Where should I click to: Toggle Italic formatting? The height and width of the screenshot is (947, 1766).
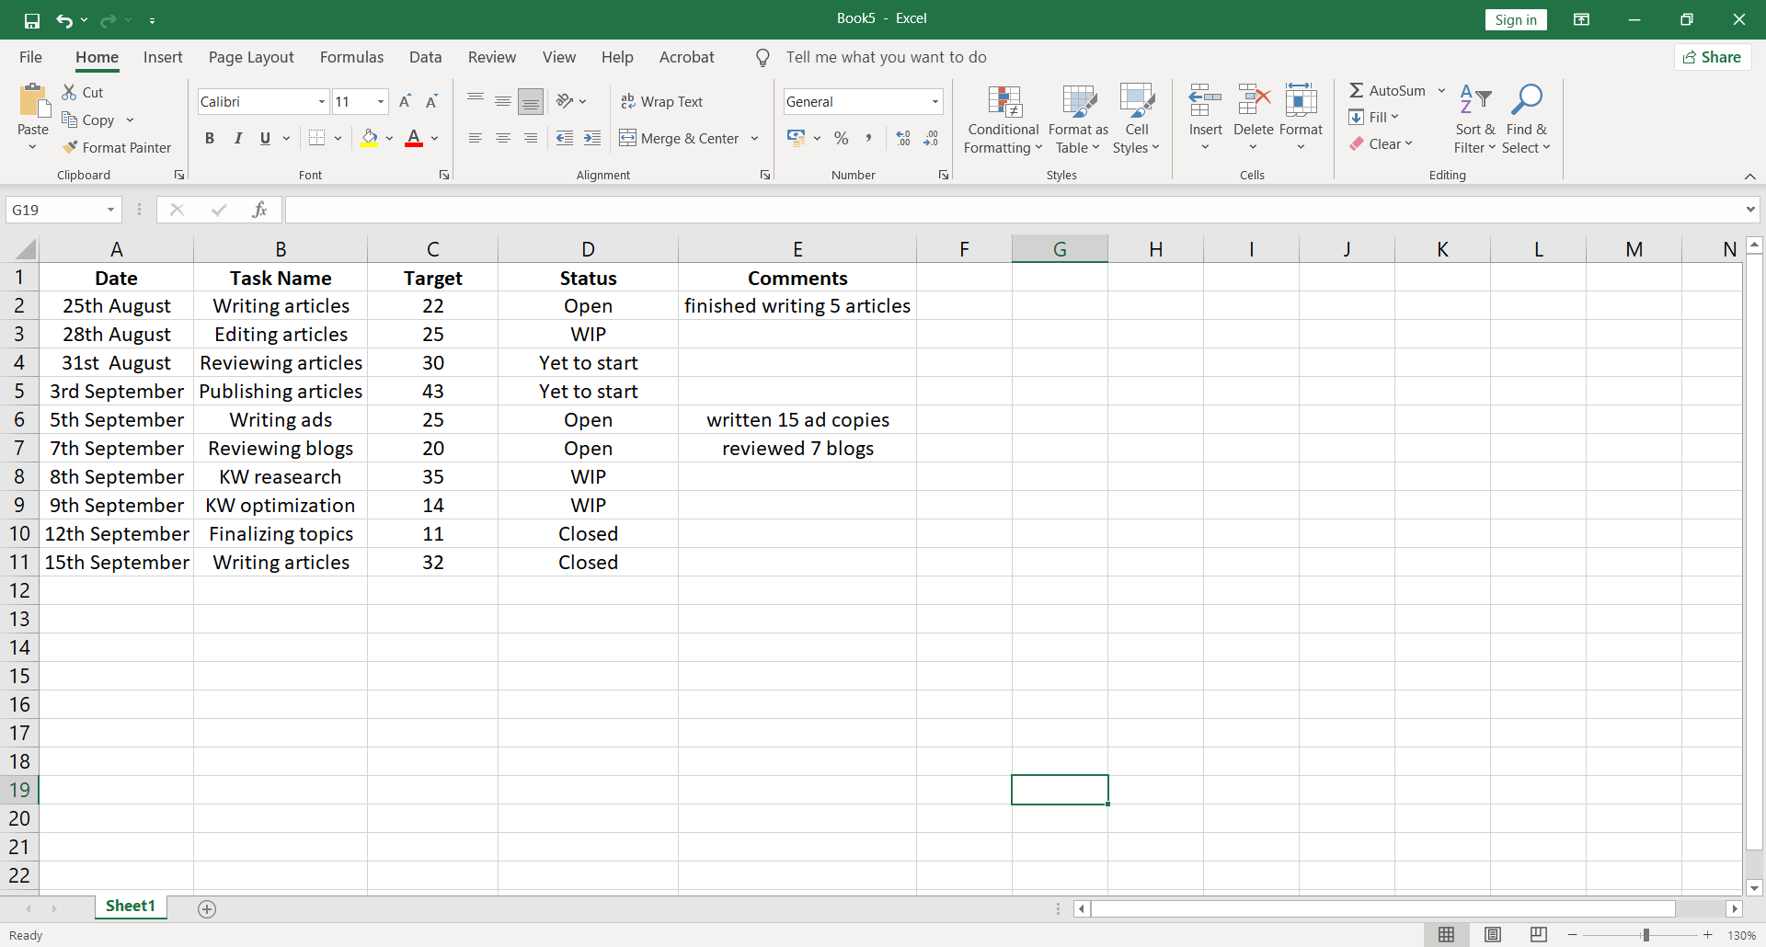[237, 138]
